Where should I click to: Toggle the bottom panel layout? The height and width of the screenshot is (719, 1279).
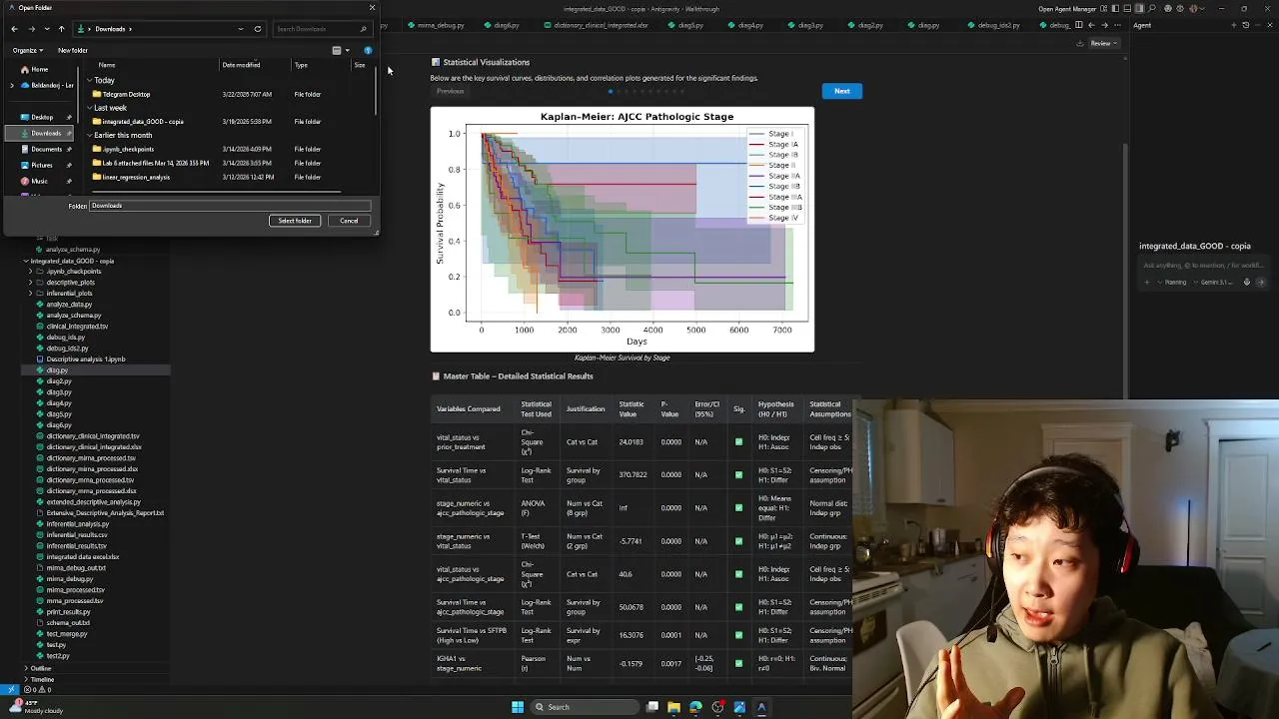click(1126, 9)
